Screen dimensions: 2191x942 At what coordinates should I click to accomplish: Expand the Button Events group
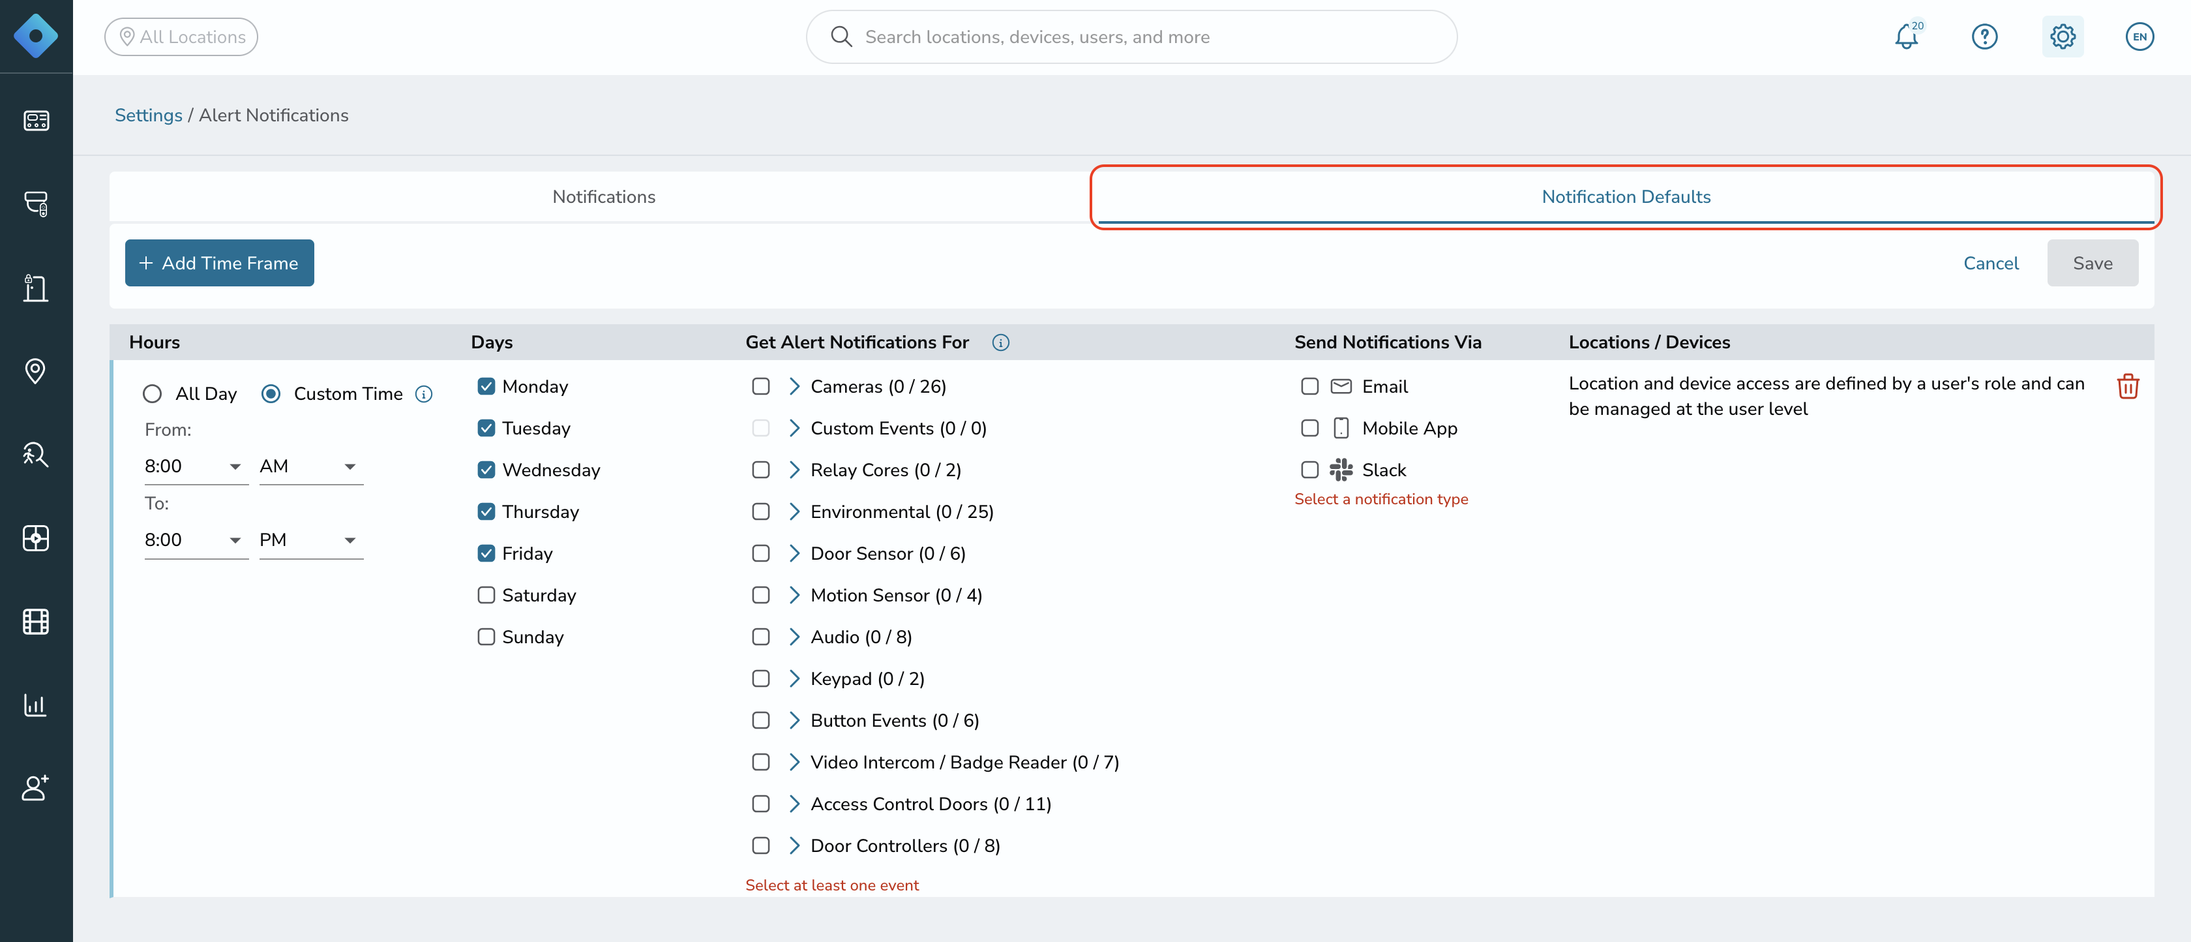coord(794,720)
